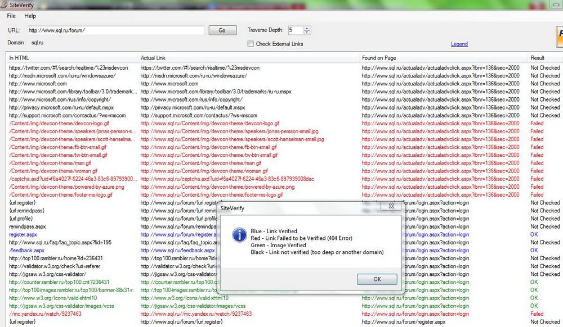Click the blue info icon in dialog
563x327 pixels.
[239, 235]
